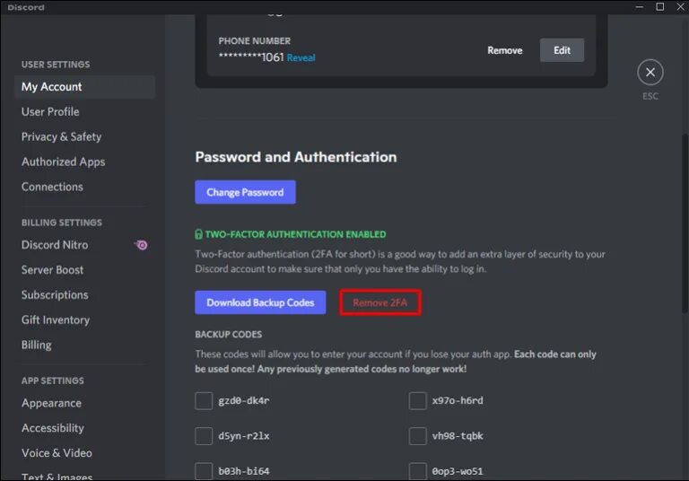Tick the d5yn-r2lx backup code checkbox
The height and width of the screenshot is (481, 689).
coord(204,436)
